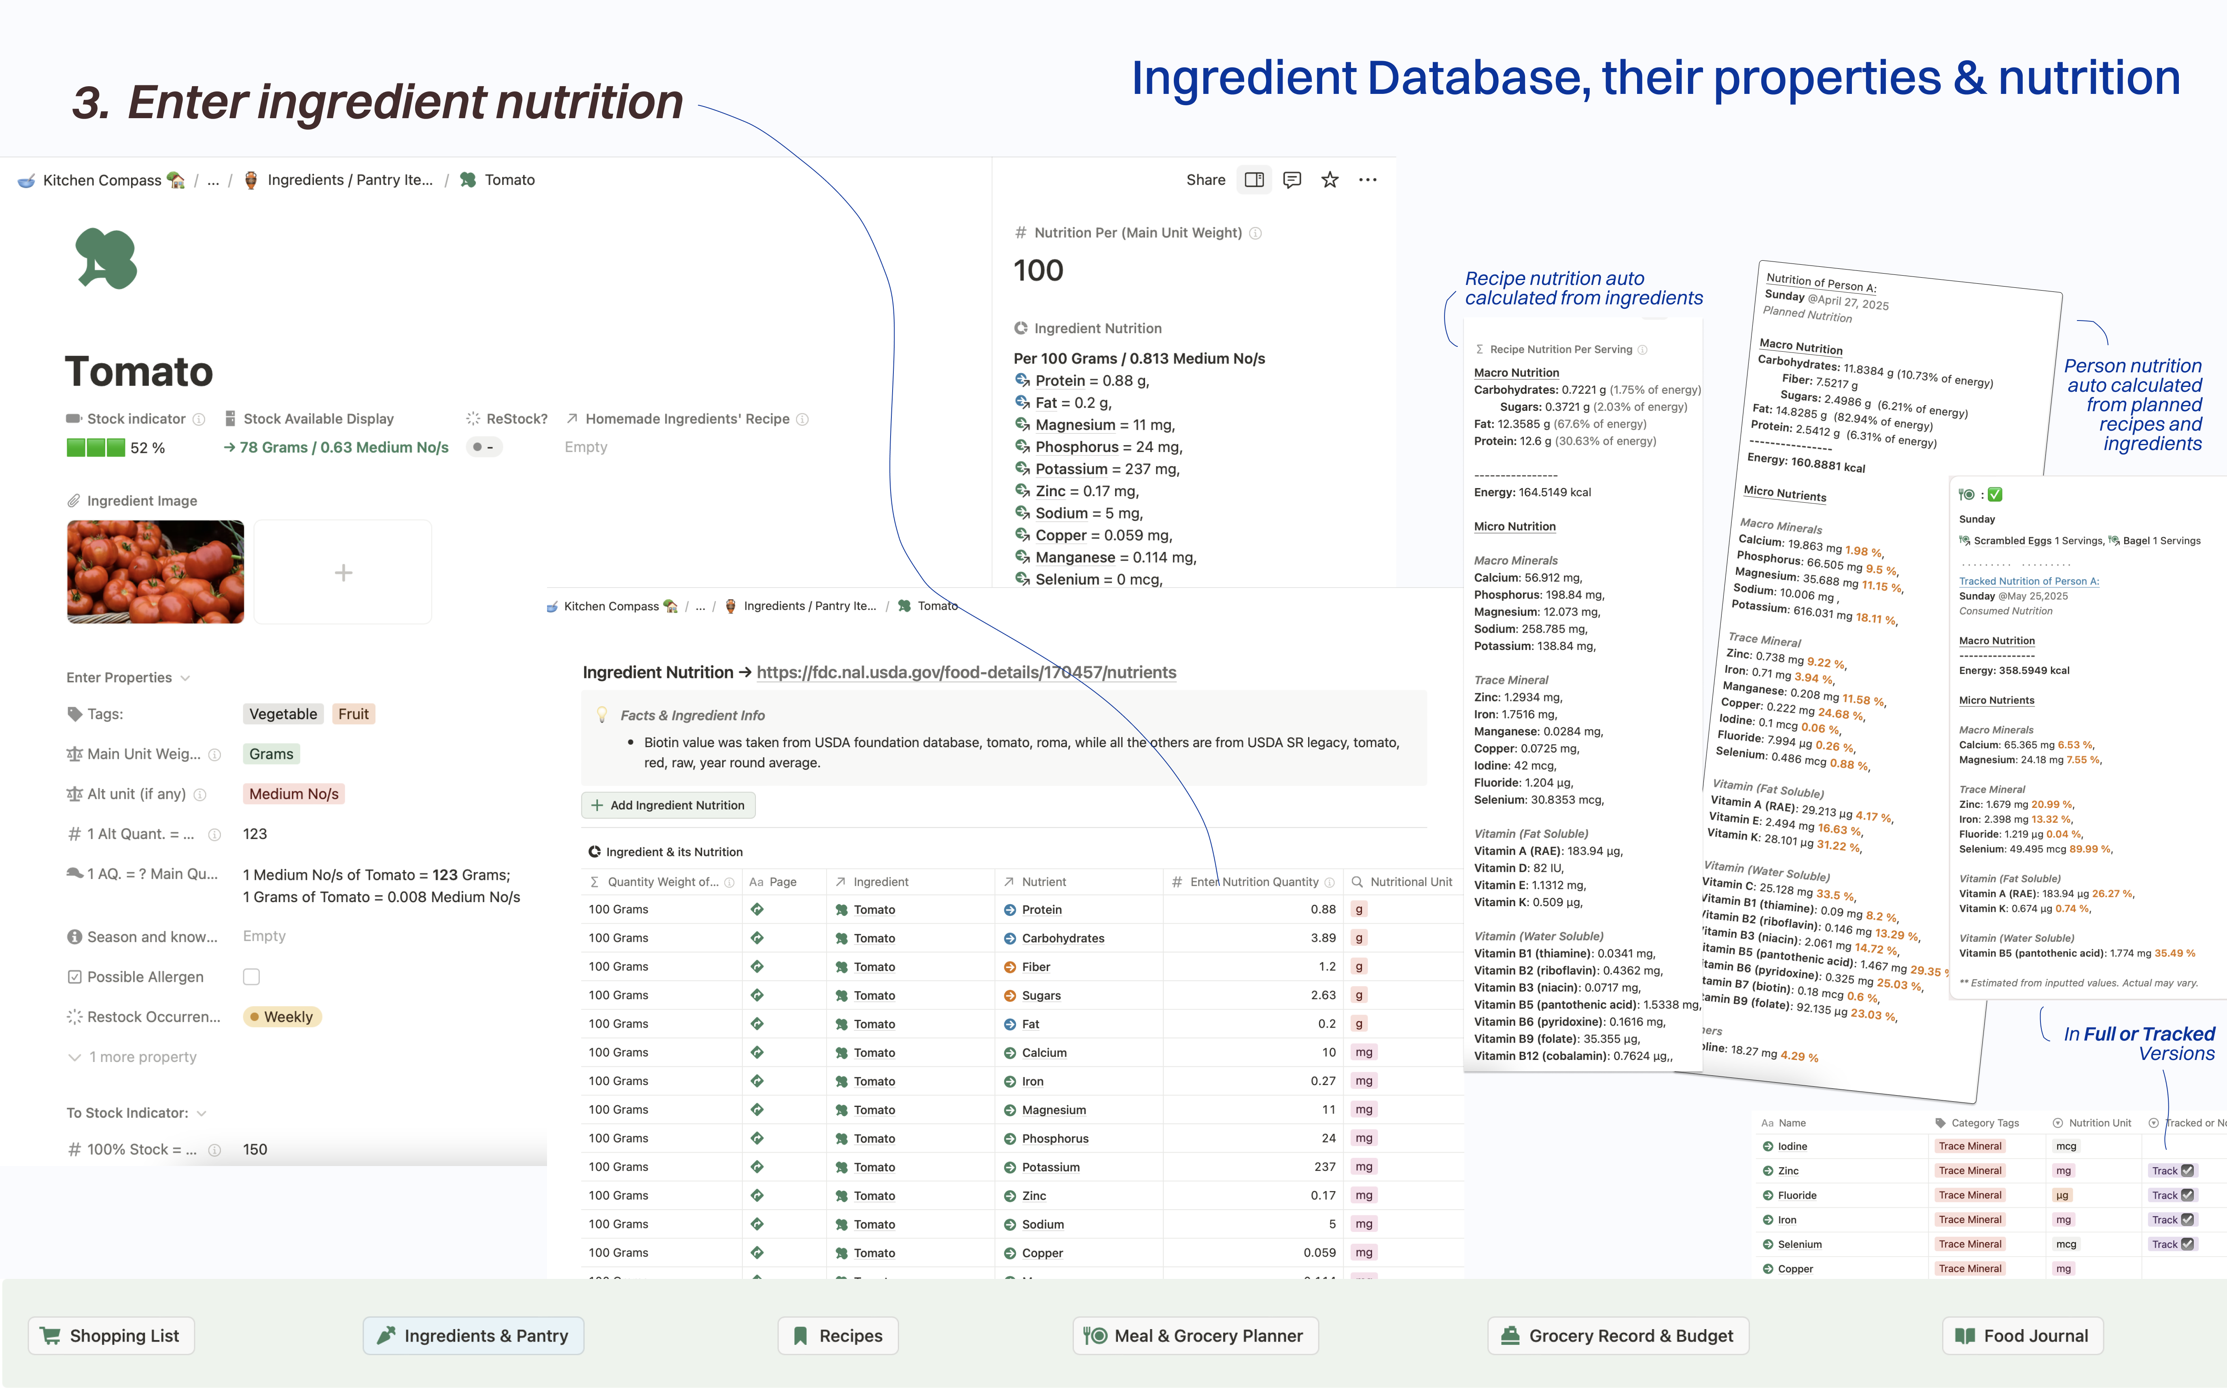2227x1389 pixels.
Task: Open the Vegetable tag selector
Action: click(x=283, y=715)
